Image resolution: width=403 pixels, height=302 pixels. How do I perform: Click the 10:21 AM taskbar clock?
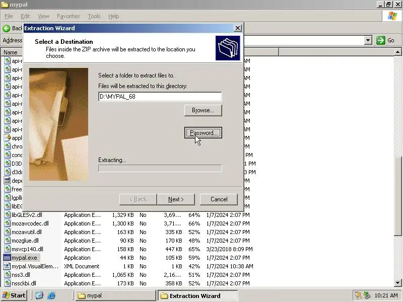point(386,295)
